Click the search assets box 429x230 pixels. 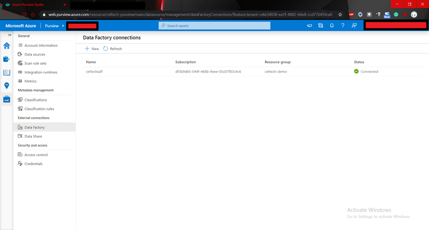(x=215, y=26)
